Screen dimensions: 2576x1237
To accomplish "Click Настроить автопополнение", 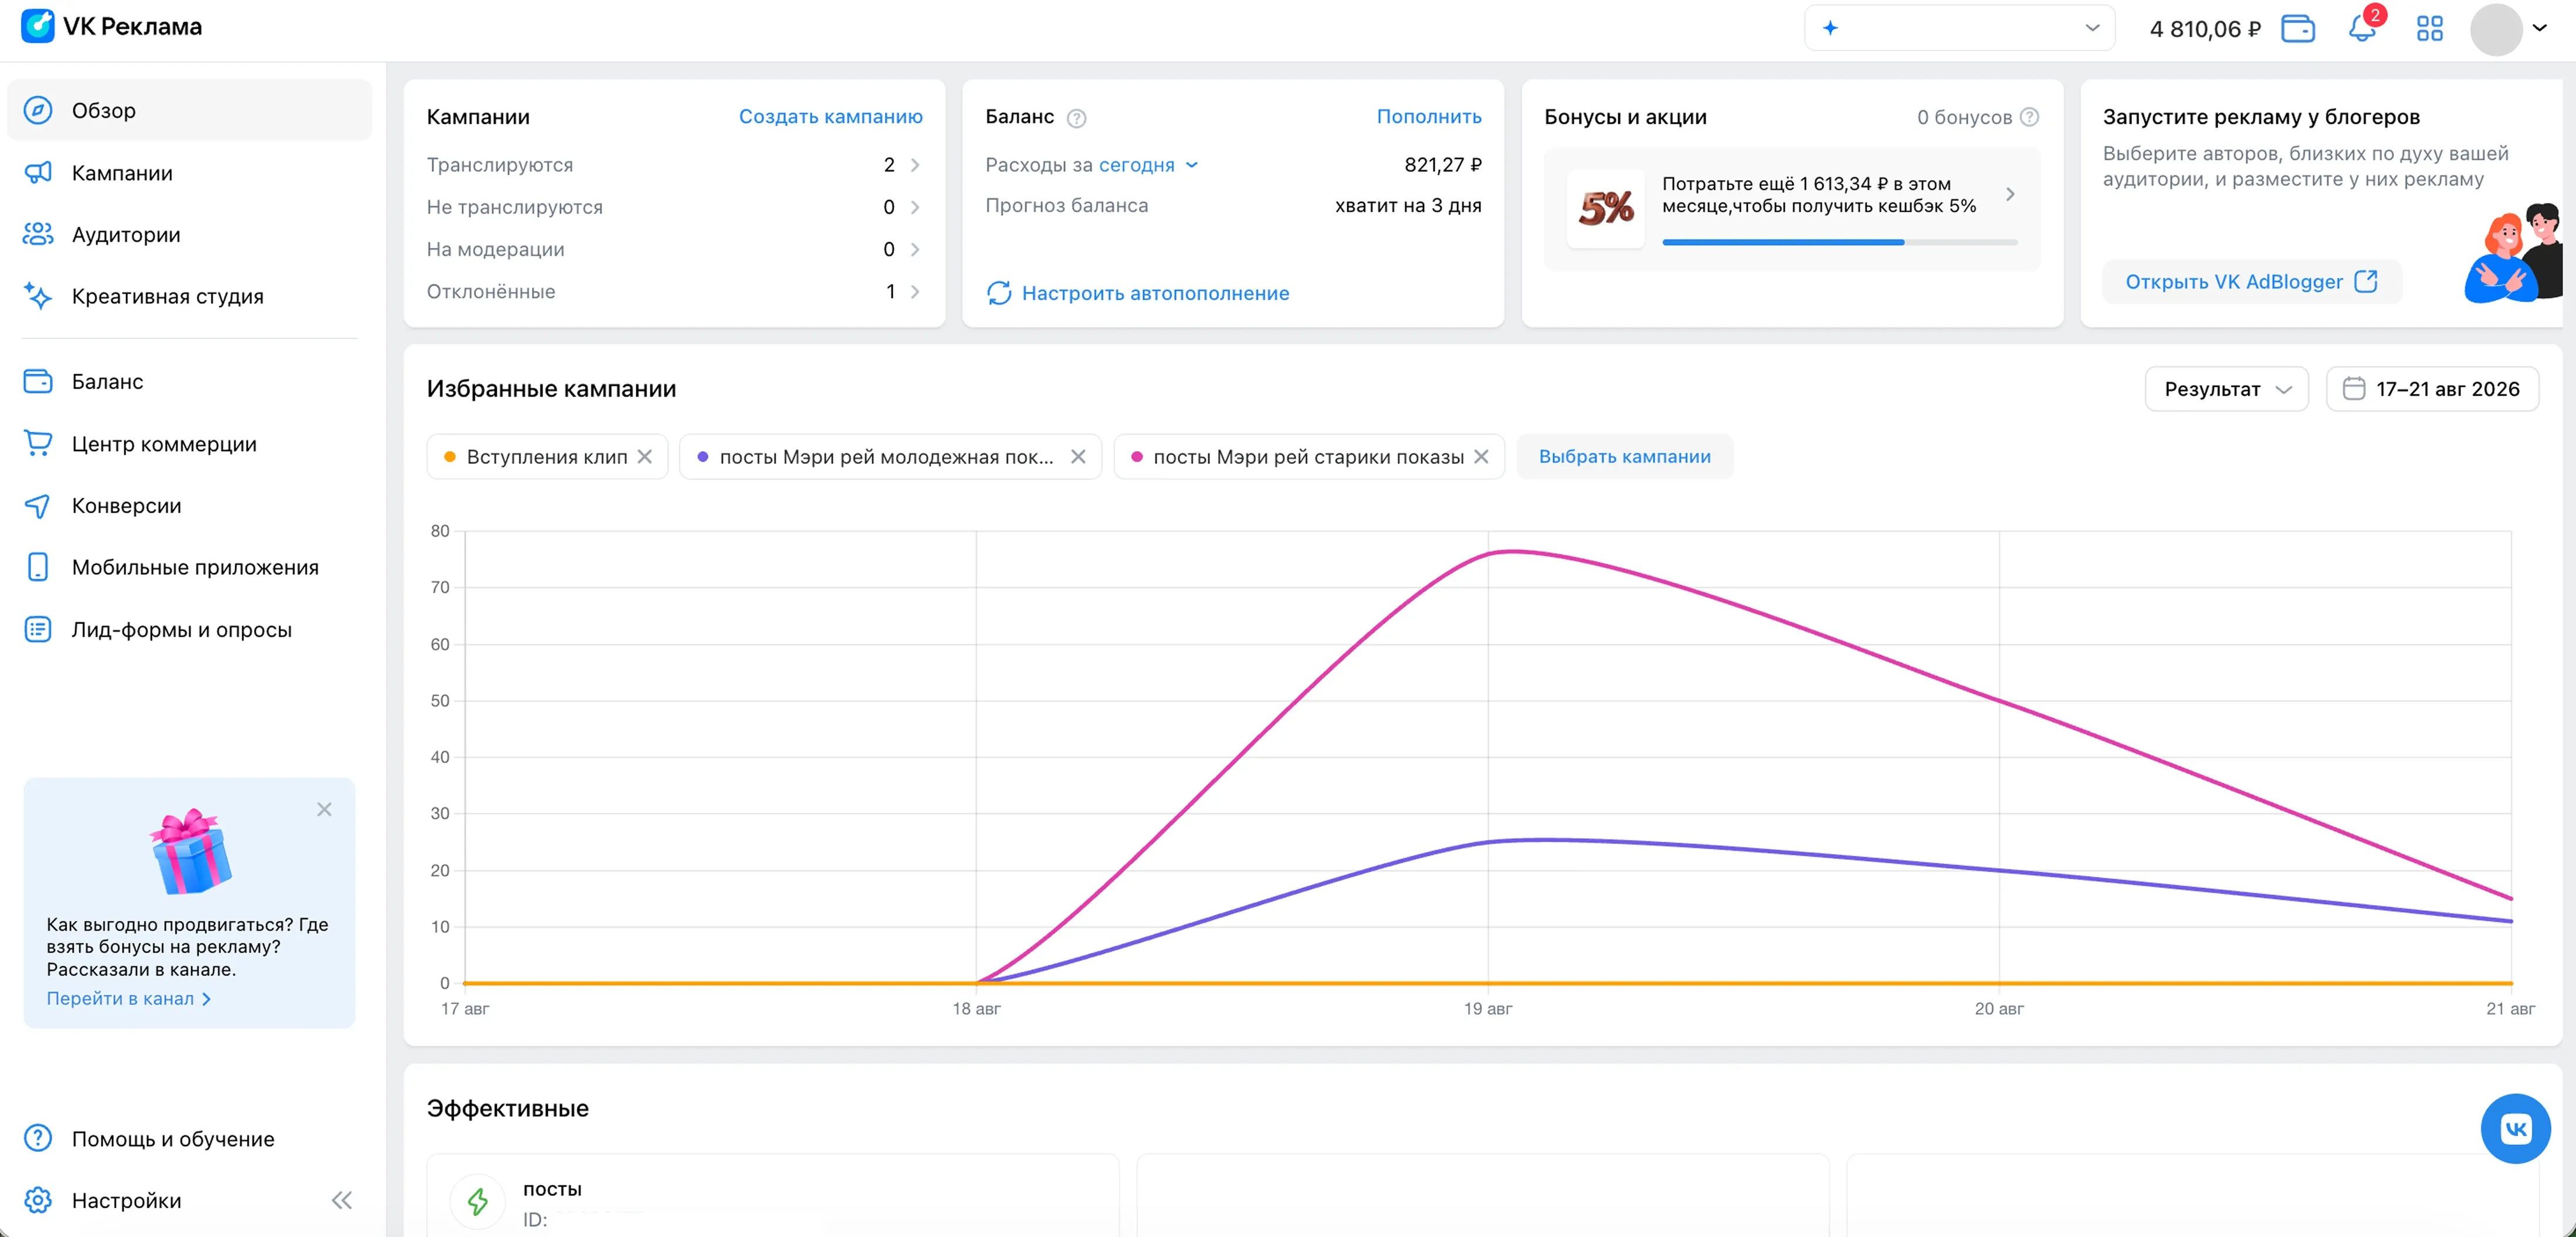I will point(1155,293).
